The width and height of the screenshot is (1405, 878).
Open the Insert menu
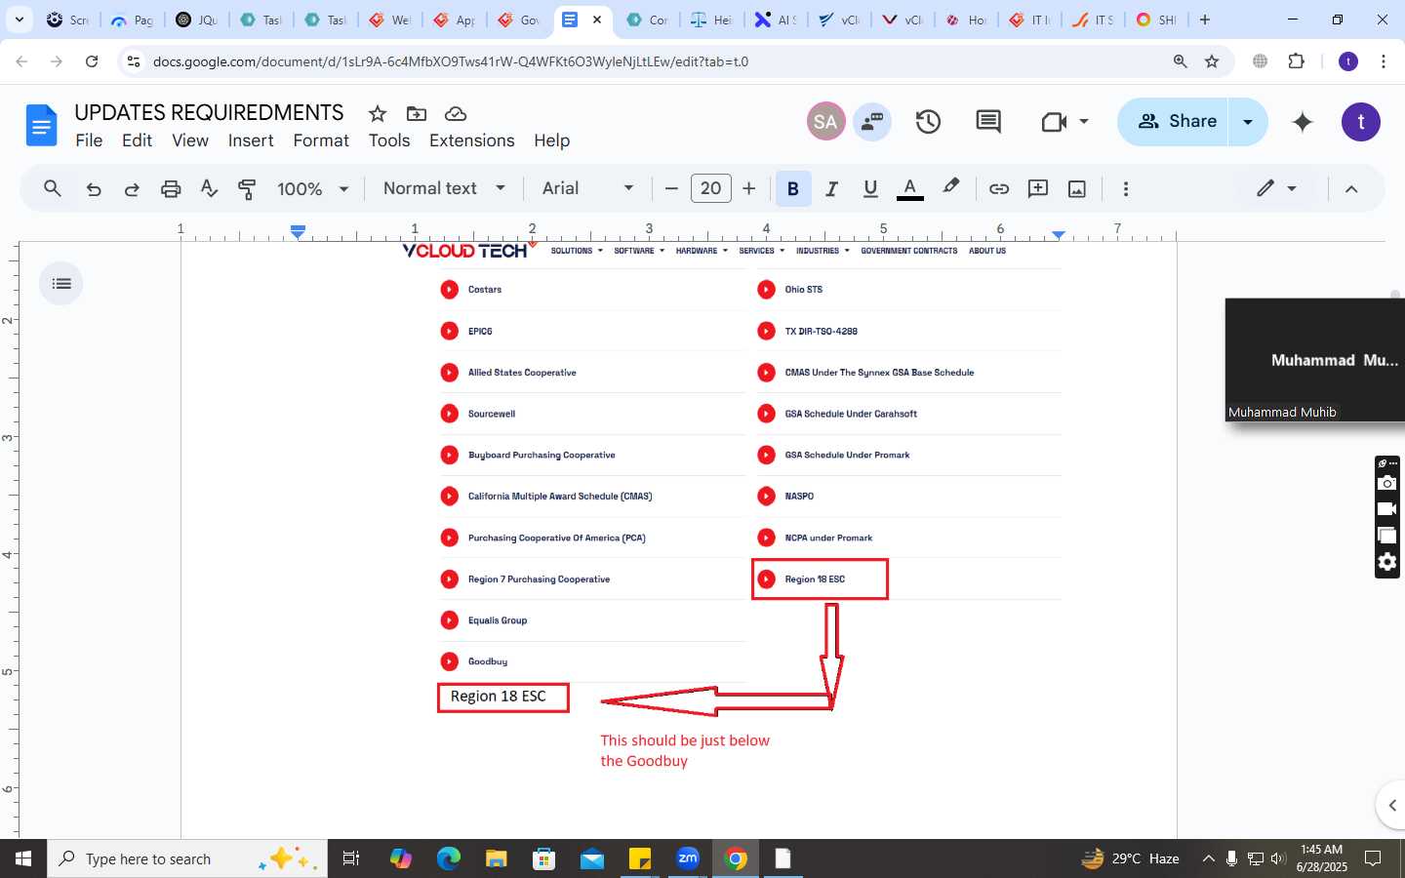click(251, 140)
